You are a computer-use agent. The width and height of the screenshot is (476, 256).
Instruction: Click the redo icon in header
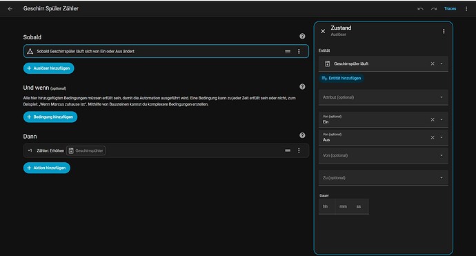434,9
